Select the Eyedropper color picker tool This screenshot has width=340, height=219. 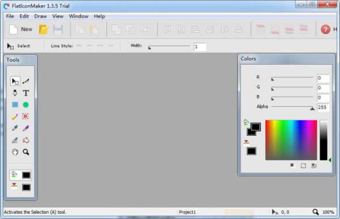(x=15, y=128)
